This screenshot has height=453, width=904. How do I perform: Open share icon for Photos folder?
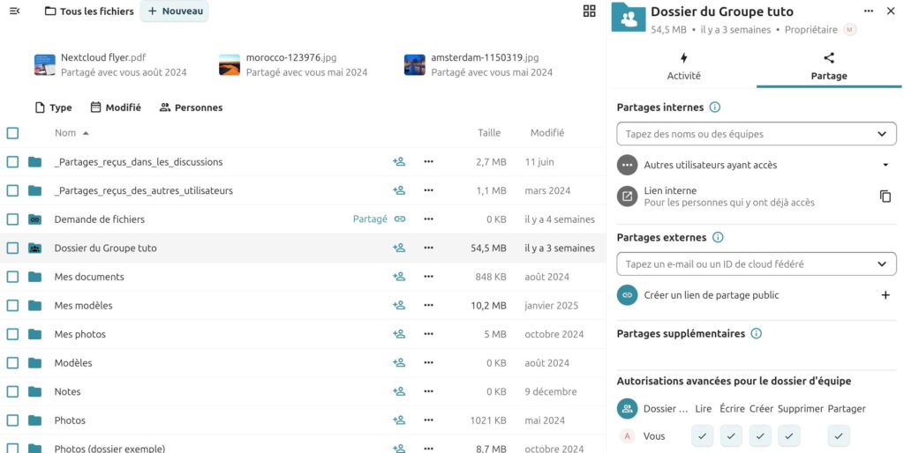399,420
